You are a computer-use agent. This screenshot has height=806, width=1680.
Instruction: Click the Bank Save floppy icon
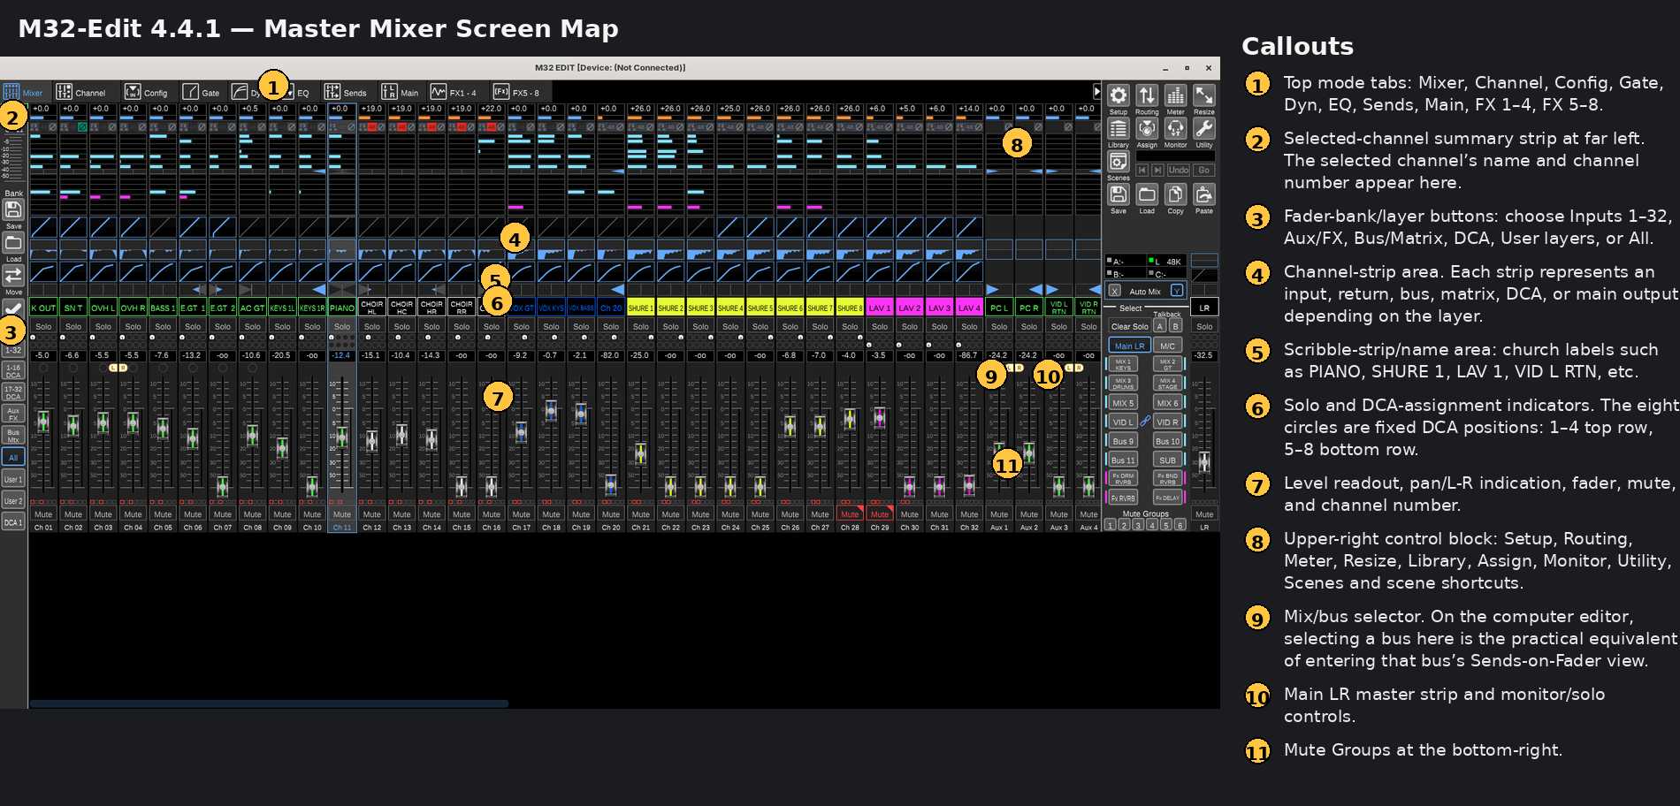click(13, 209)
